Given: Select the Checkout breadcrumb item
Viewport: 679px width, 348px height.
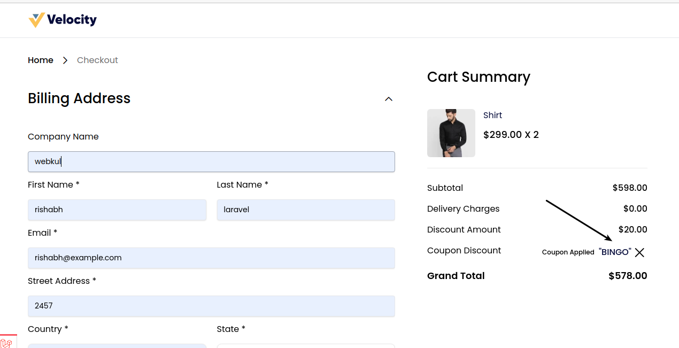Looking at the screenshot, I should [x=97, y=60].
